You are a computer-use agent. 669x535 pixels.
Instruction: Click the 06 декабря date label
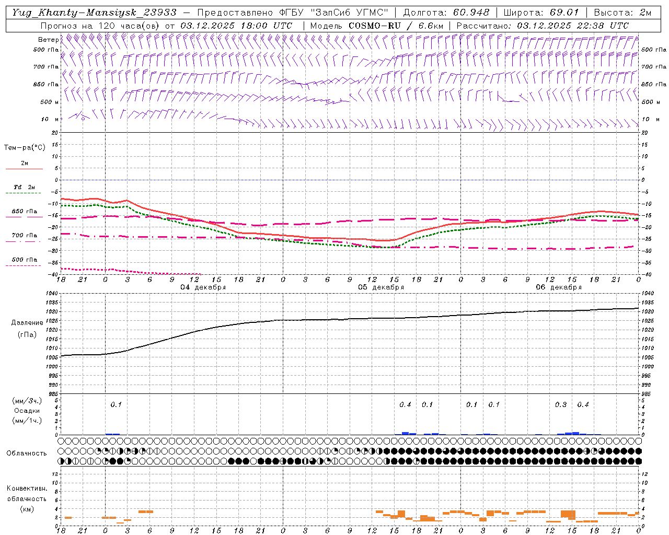coord(559,287)
